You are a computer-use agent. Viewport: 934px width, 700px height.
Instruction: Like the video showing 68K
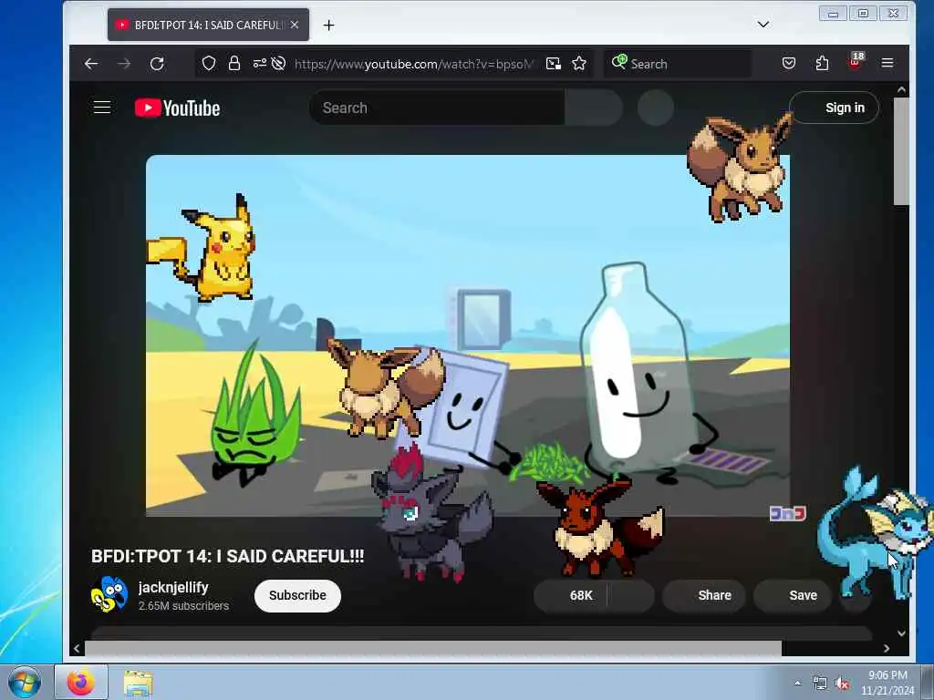click(x=571, y=595)
